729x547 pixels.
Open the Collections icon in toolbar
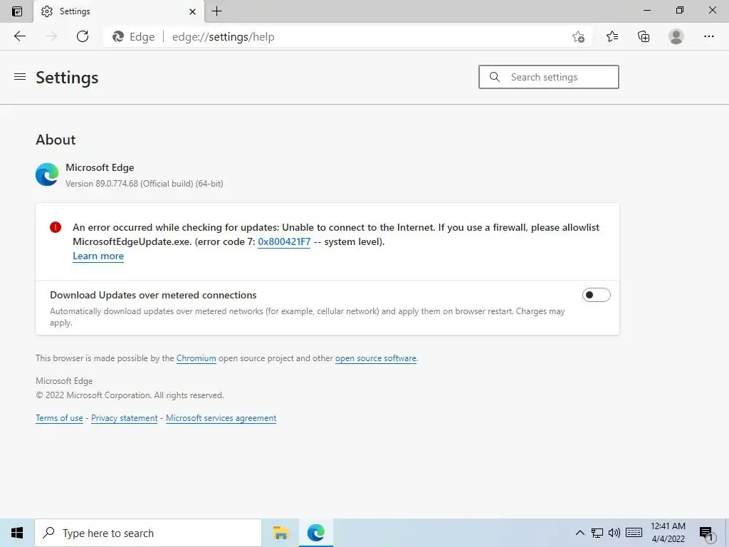click(644, 36)
